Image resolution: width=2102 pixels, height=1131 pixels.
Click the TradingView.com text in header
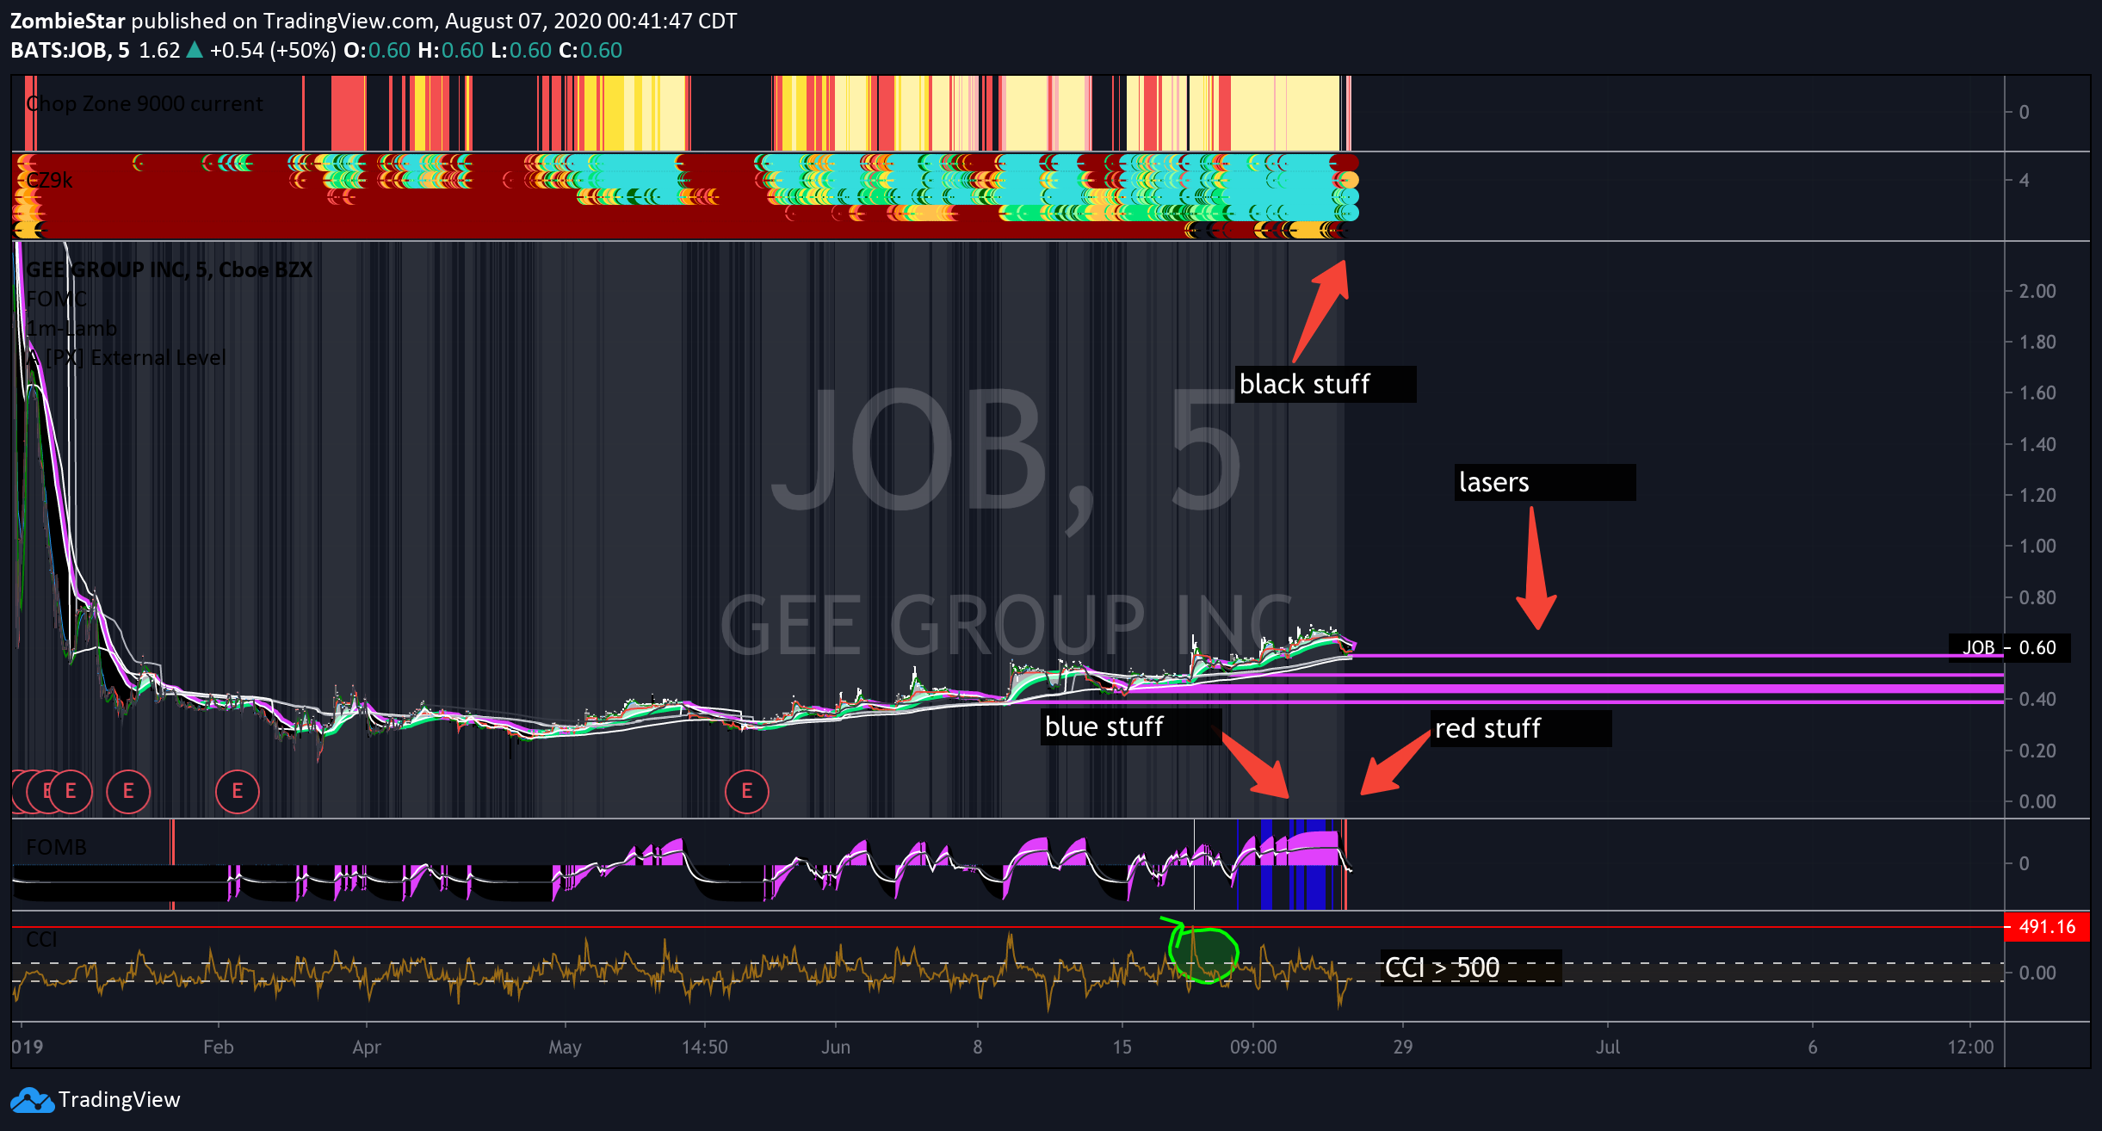[348, 21]
